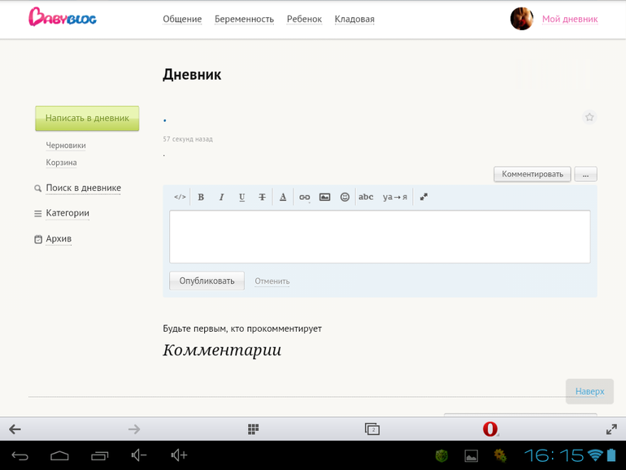Expand the editor to fullscreen
Image resolution: width=626 pixels, height=470 pixels.
424,197
